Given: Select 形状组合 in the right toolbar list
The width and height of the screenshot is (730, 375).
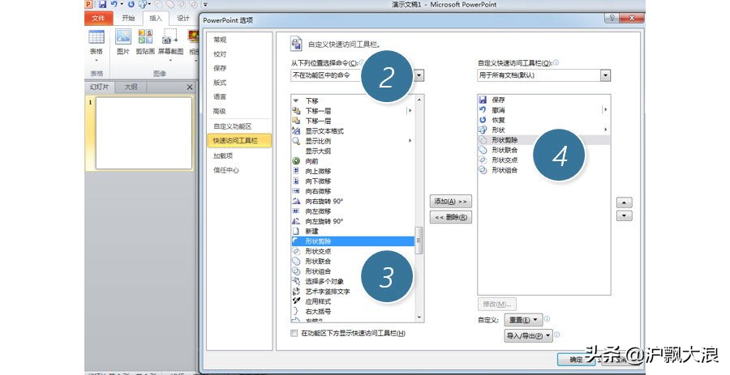Looking at the screenshot, I should tap(543, 170).
